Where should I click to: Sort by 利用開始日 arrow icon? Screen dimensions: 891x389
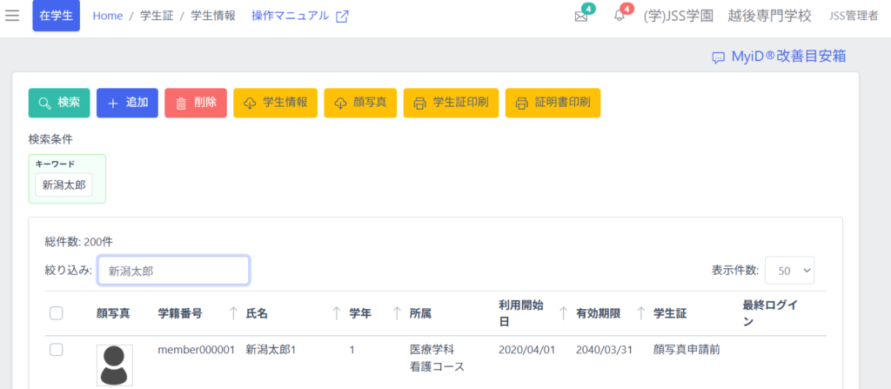pos(562,313)
